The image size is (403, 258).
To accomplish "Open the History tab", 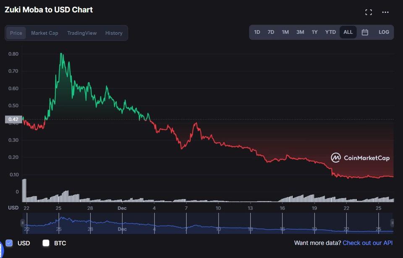I will pyautogui.click(x=114, y=33).
